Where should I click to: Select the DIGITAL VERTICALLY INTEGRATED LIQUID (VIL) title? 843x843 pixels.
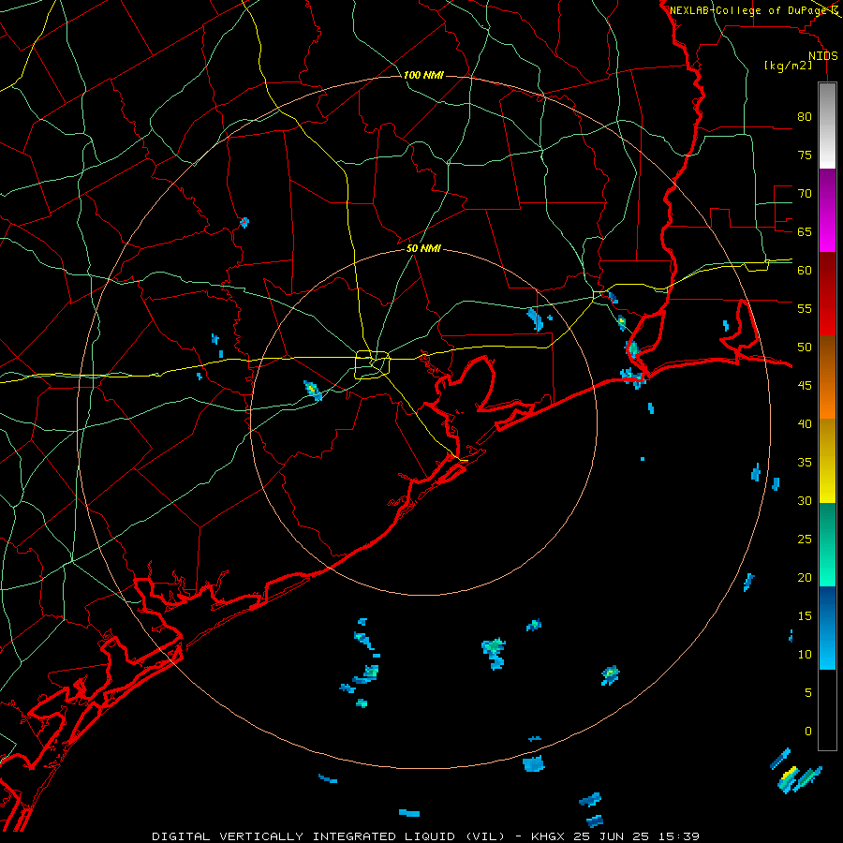pos(328,836)
